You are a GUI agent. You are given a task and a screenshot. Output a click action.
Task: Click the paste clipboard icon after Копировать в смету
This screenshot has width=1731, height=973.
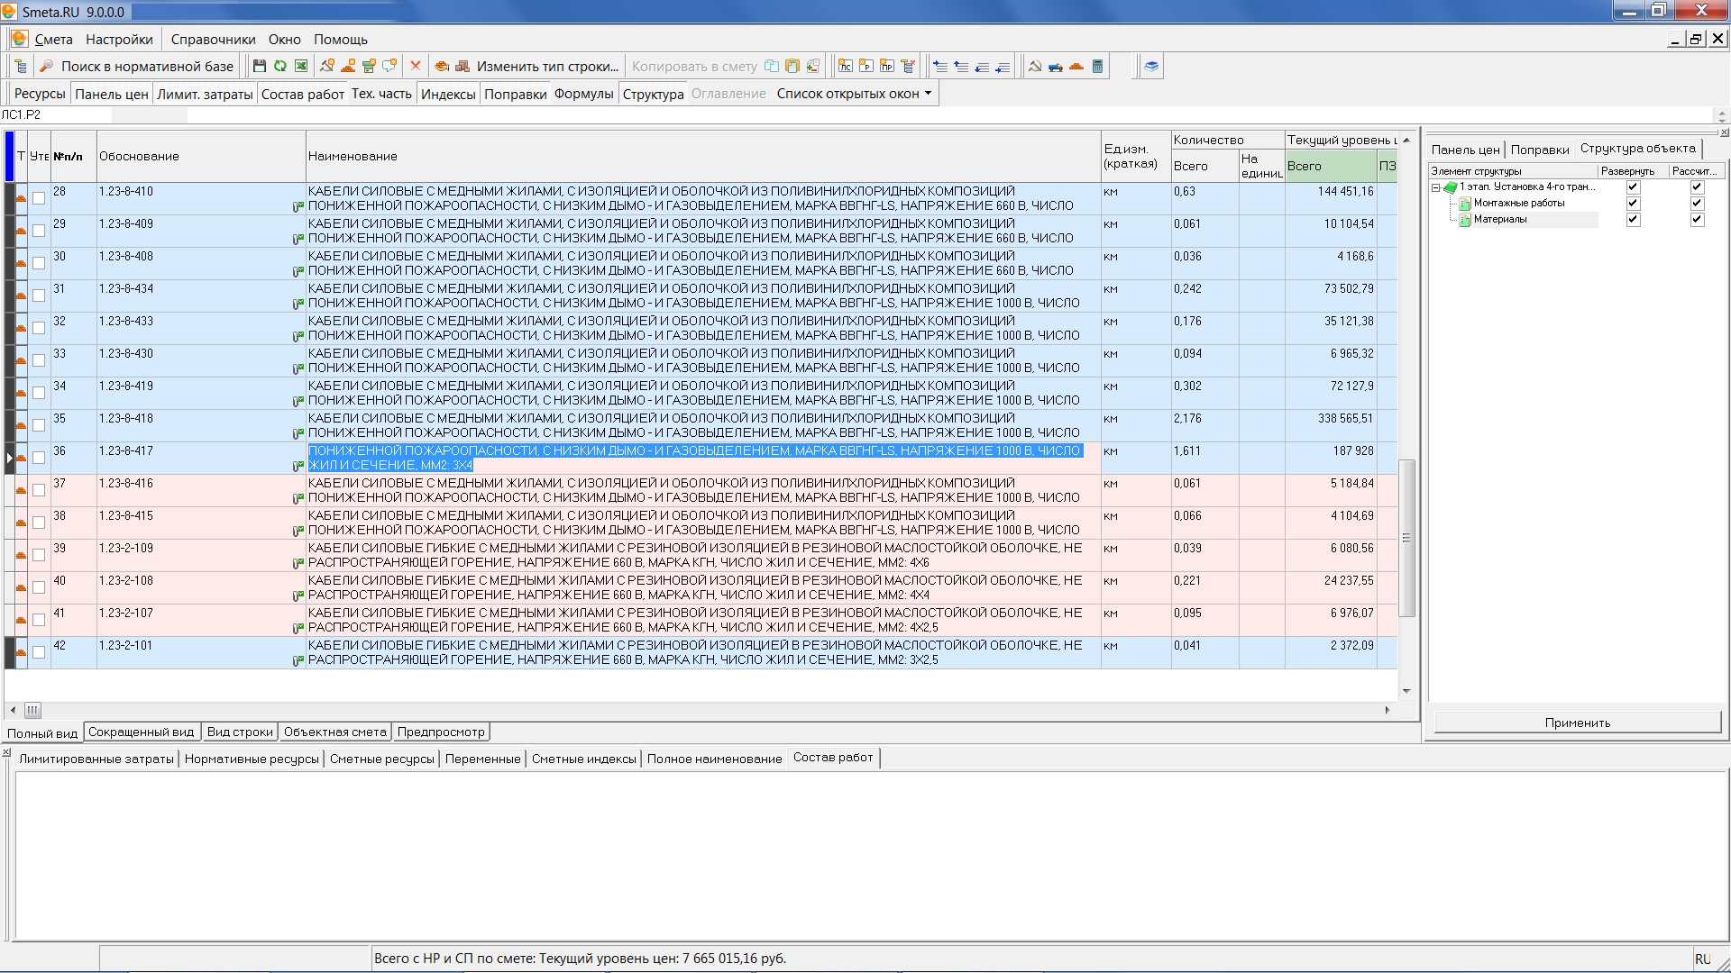pyautogui.click(x=792, y=66)
